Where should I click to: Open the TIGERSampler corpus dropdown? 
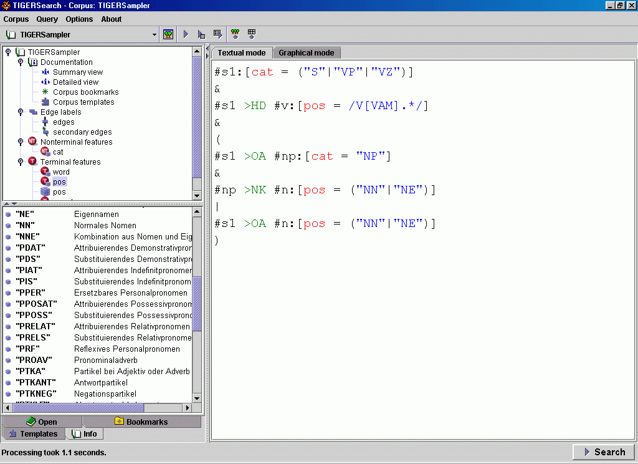point(155,35)
